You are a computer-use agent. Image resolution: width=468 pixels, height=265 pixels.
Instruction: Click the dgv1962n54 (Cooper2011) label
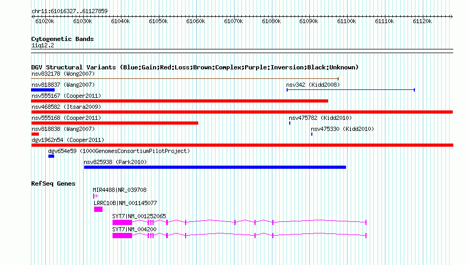pyautogui.click(x=68, y=140)
